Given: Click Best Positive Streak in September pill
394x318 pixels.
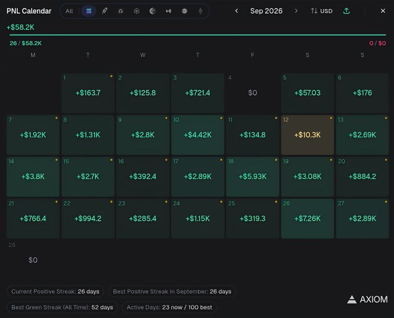Looking at the screenshot, I should [x=172, y=291].
